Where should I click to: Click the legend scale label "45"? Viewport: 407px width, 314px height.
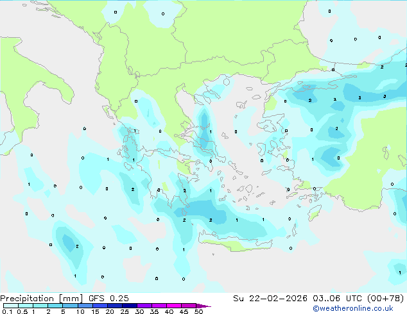click(184, 311)
